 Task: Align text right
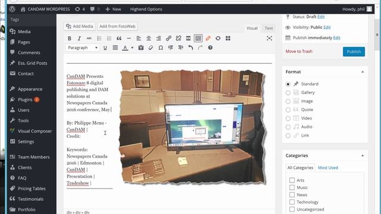point(158,38)
